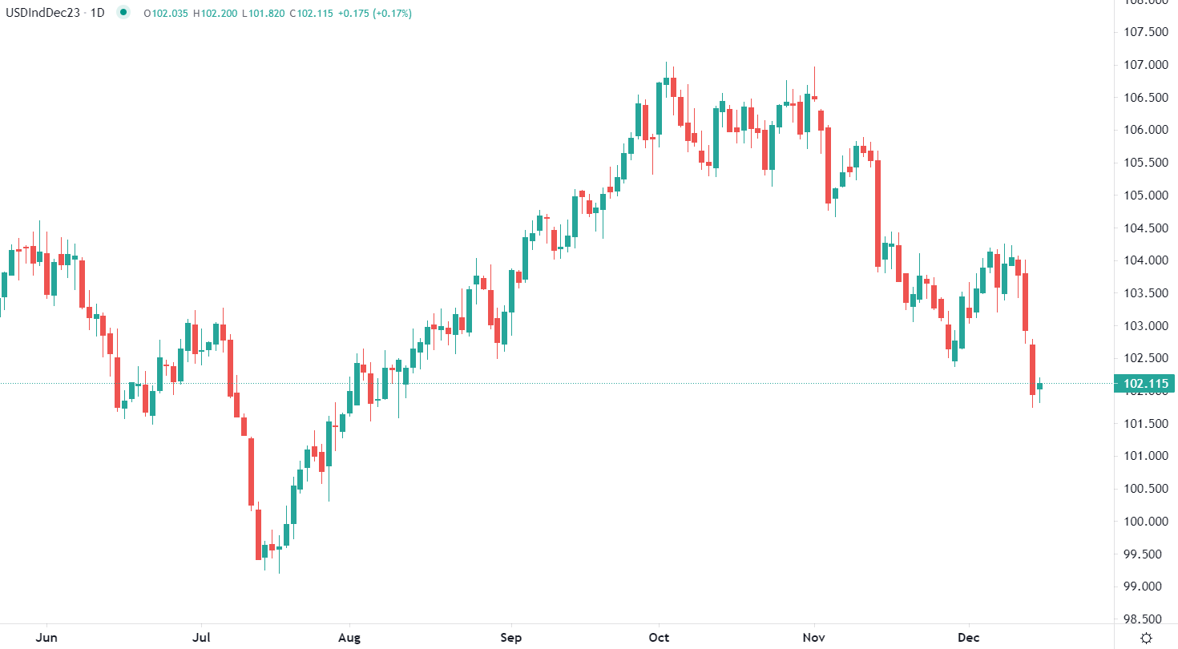Click the 107.000 price scale label
Screen dimensions: 1178x649
pyautogui.click(x=1146, y=65)
